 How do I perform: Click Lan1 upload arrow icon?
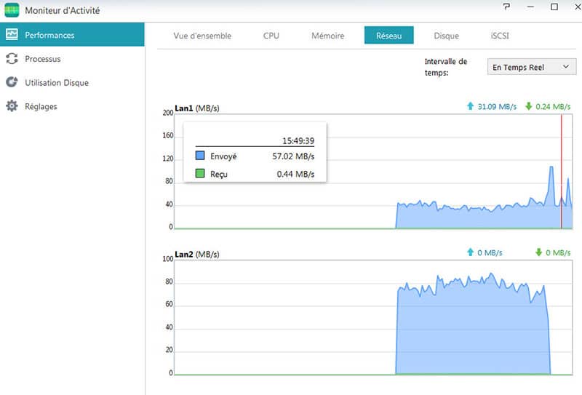coord(470,106)
